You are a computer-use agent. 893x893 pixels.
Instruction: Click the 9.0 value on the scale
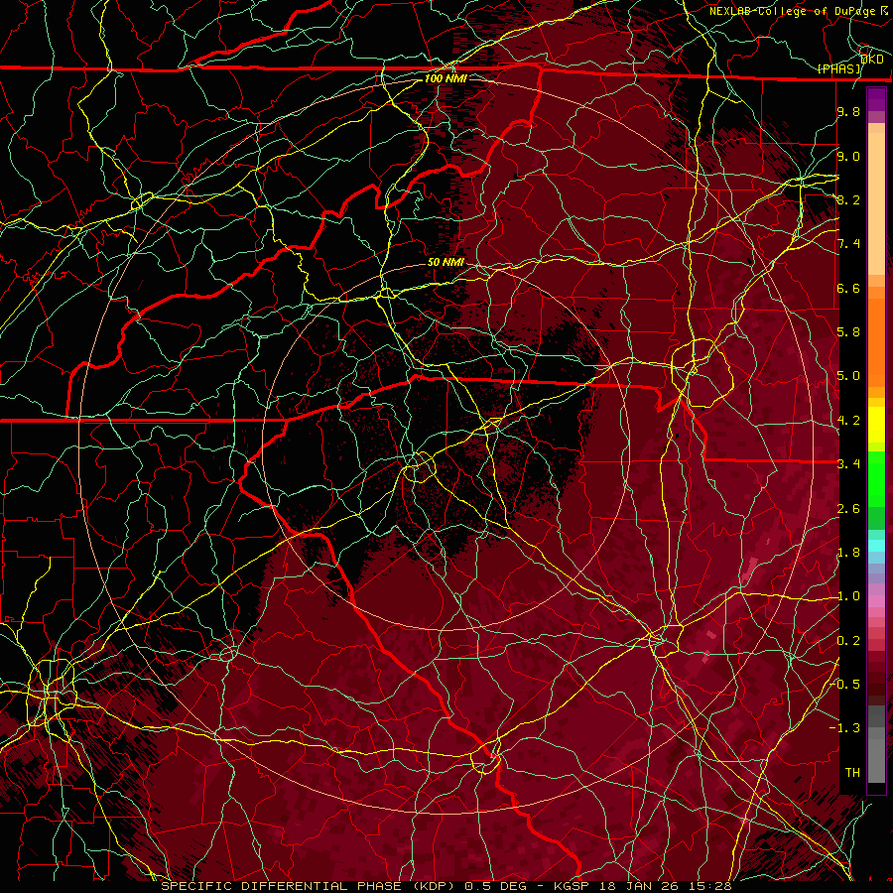(x=848, y=156)
